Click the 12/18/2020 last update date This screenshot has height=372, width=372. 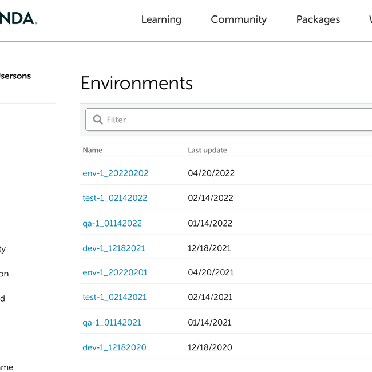click(x=210, y=347)
